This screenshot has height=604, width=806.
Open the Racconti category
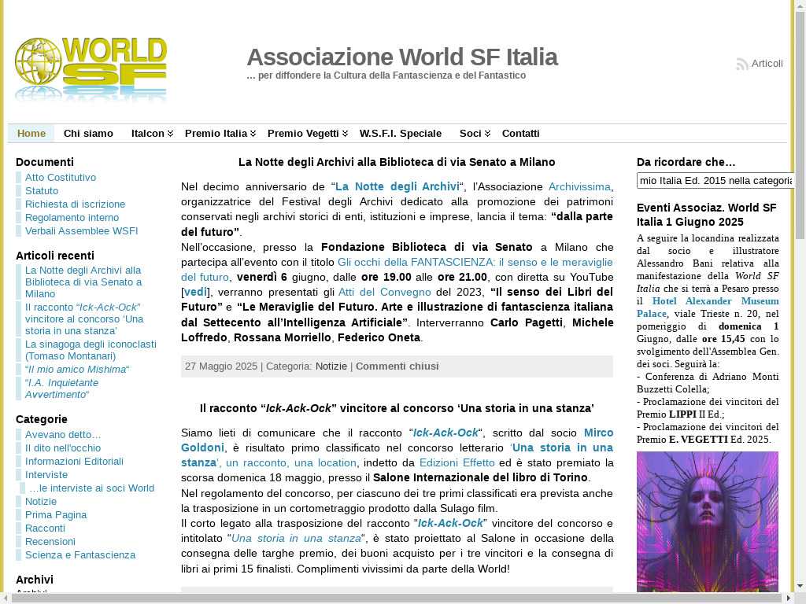[x=45, y=528]
